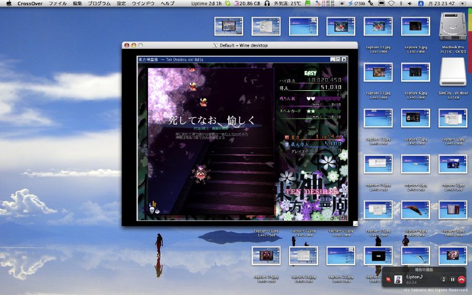Open the プログラム menu

[99, 4]
